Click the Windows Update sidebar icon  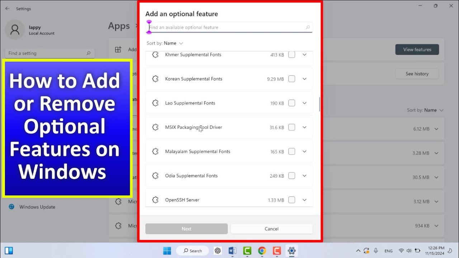tap(11, 207)
